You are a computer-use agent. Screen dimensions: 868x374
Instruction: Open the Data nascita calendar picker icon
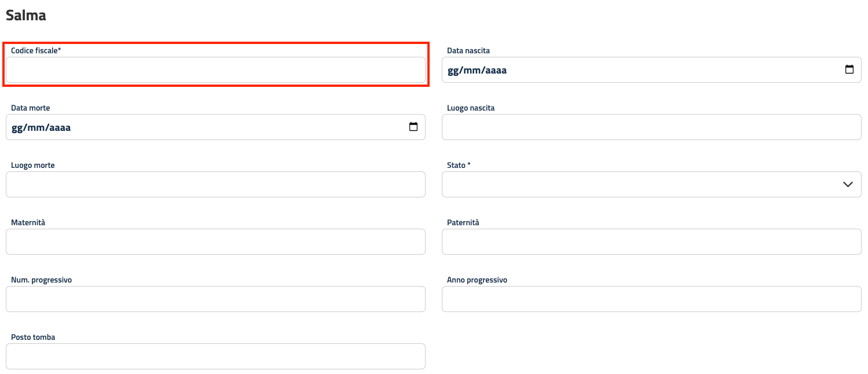point(849,70)
